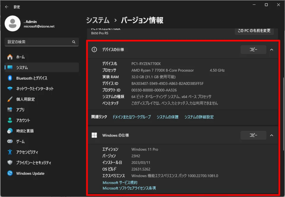Open Microsoft ソフトウェアライセンス条項 link

point(129,188)
